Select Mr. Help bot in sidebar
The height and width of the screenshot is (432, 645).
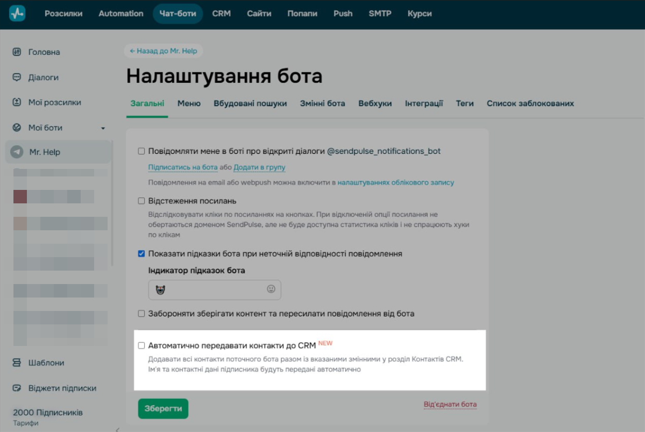58,152
